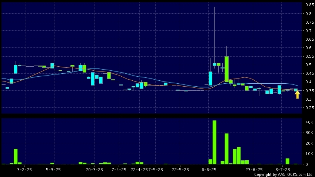Select the 22-5-25 date label
Viewport: 315px width, 177px height.
tap(180, 170)
